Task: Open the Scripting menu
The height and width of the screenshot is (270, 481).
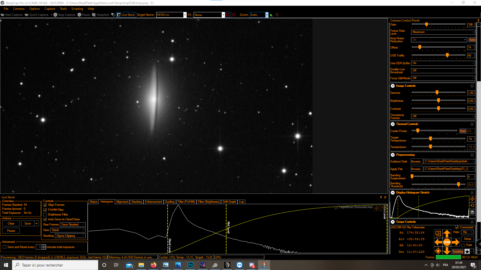Action: [x=77, y=9]
